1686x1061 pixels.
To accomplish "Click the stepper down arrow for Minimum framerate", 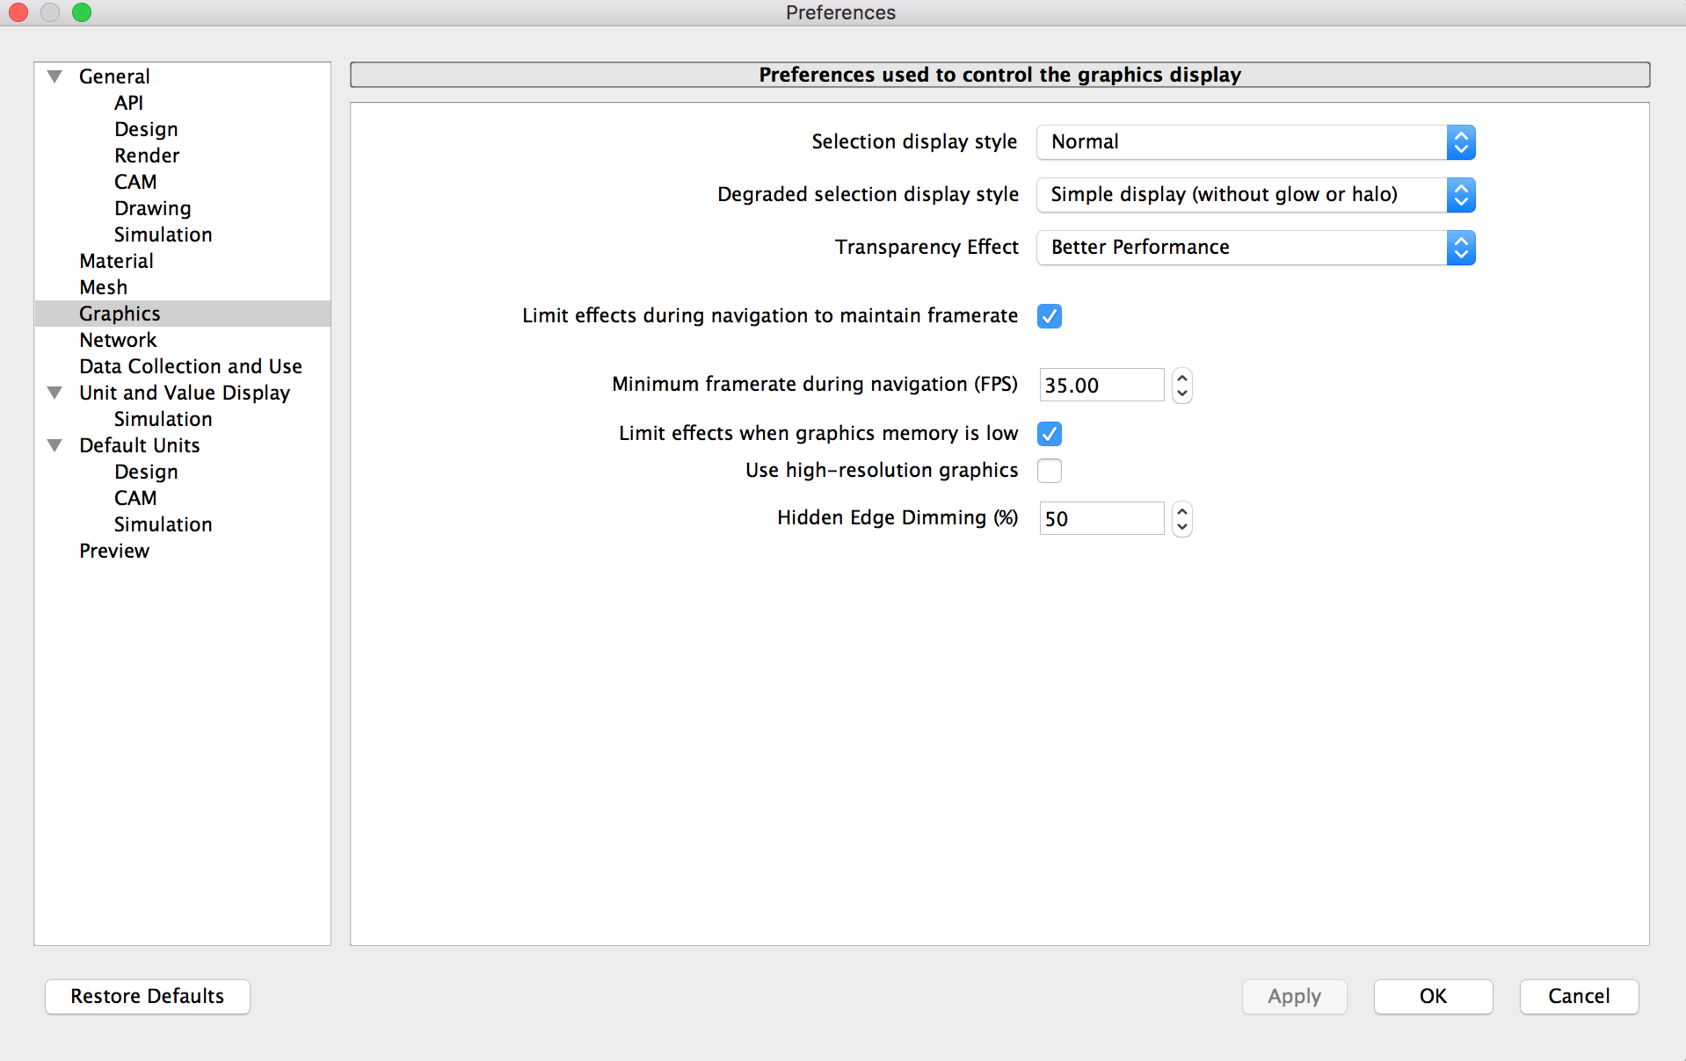I will 1182,393.
